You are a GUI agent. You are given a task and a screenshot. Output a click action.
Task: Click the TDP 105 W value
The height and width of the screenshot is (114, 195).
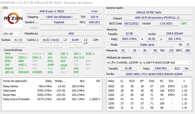coord(94,17)
